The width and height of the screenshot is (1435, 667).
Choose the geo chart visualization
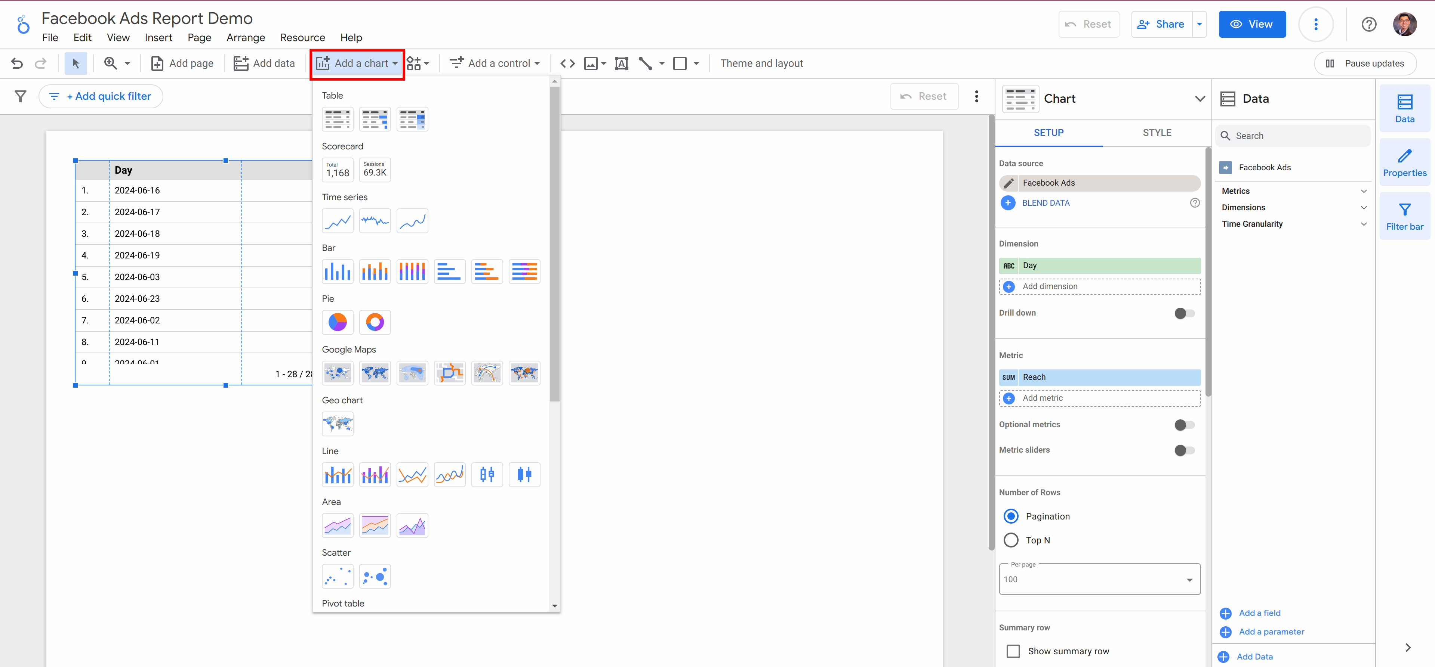tap(338, 424)
